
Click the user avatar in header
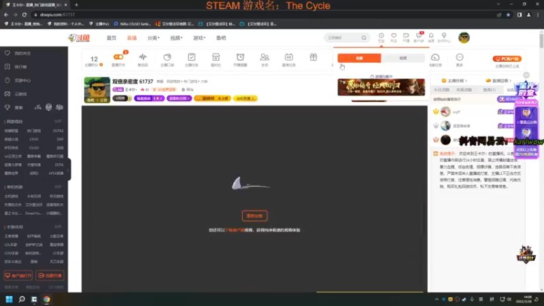464,37
